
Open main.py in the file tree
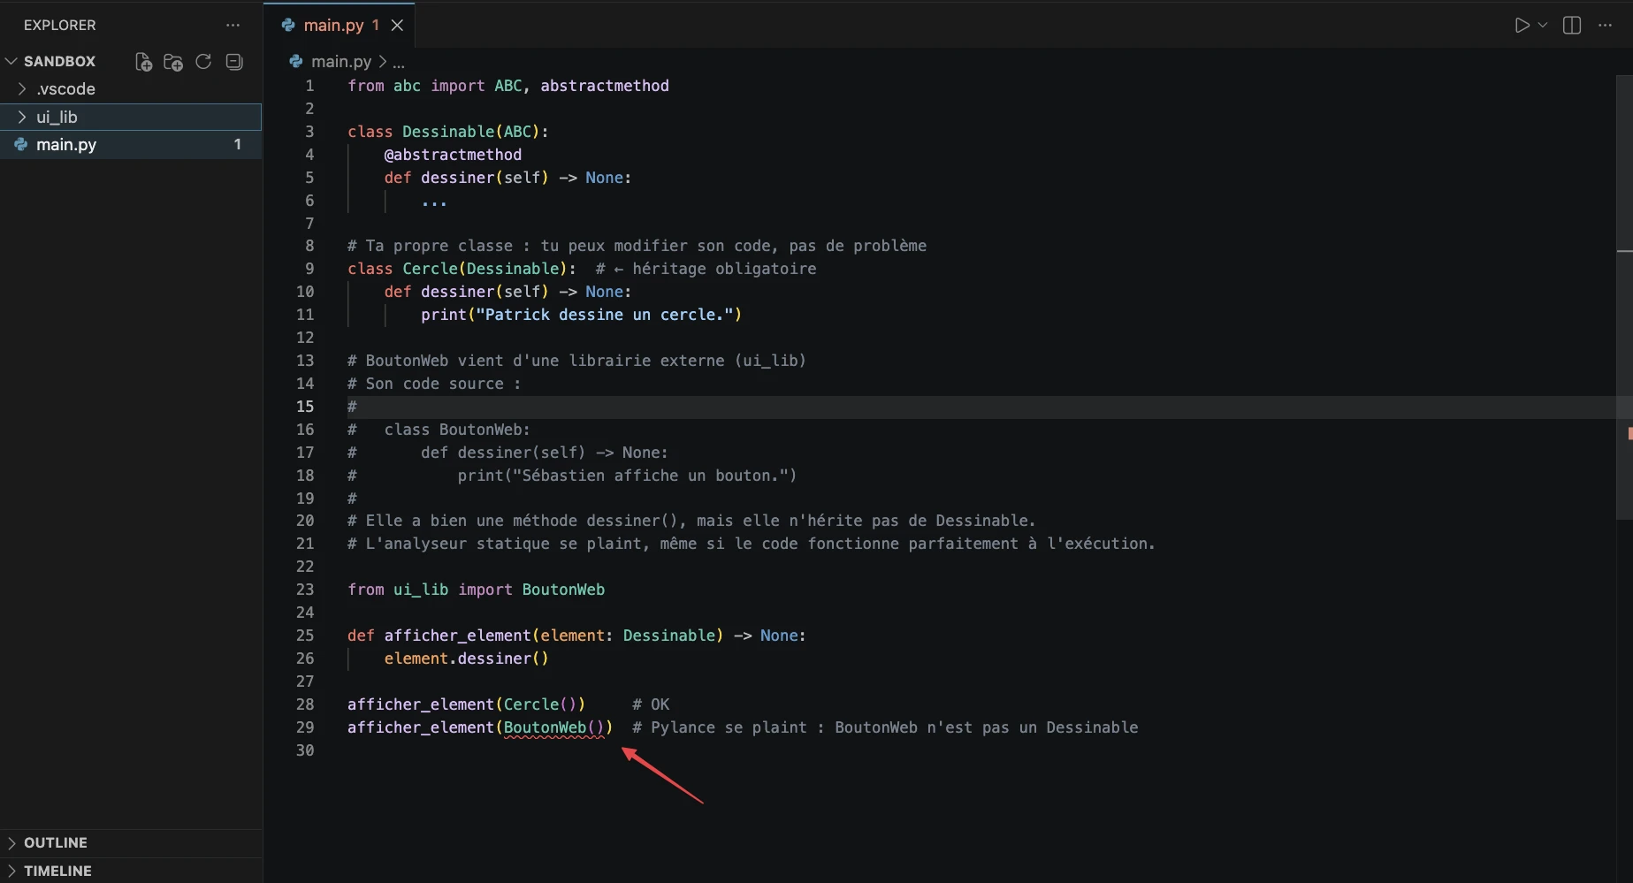66,145
